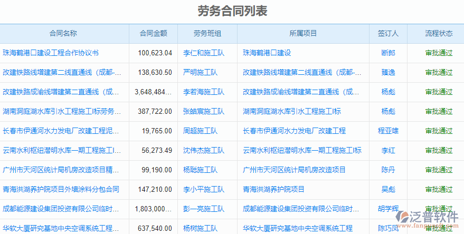Select amount 138,630.50
464x234 pixels.
[155, 72]
